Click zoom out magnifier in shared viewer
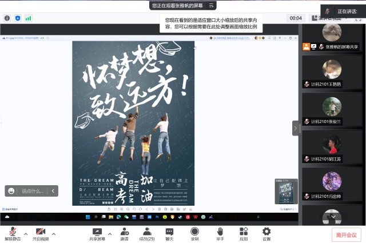366x243 pixels. click(x=128, y=209)
